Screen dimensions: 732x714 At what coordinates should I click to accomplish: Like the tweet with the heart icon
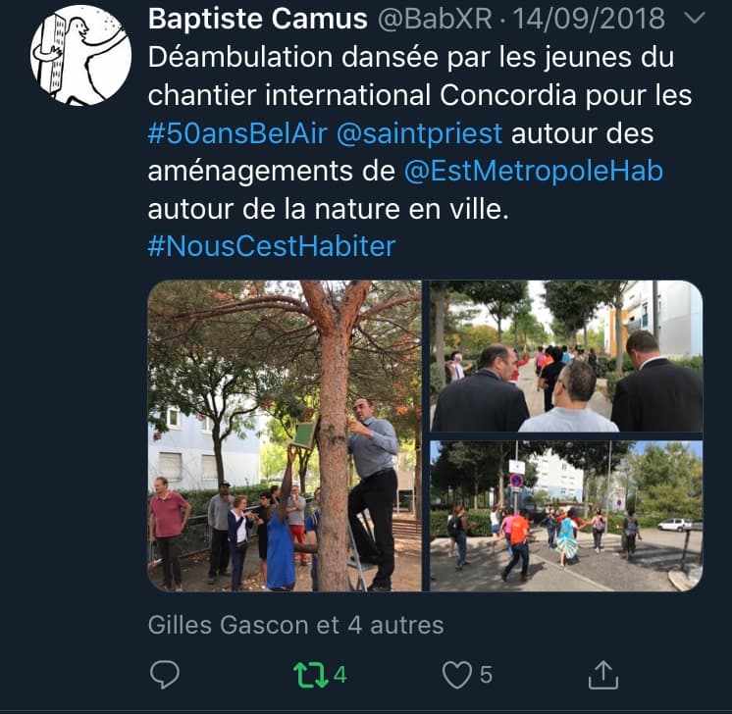[x=457, y=676]
